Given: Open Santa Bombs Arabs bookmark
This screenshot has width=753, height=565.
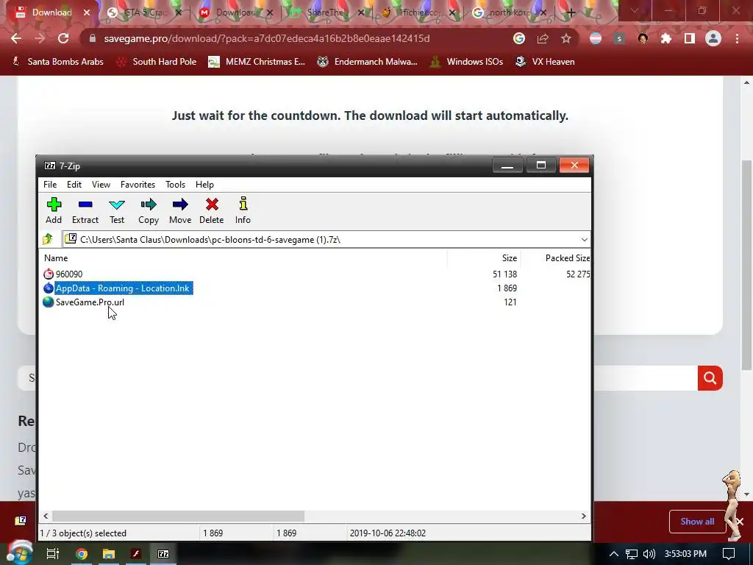Looking at the screenshot, I should point(57,62).
